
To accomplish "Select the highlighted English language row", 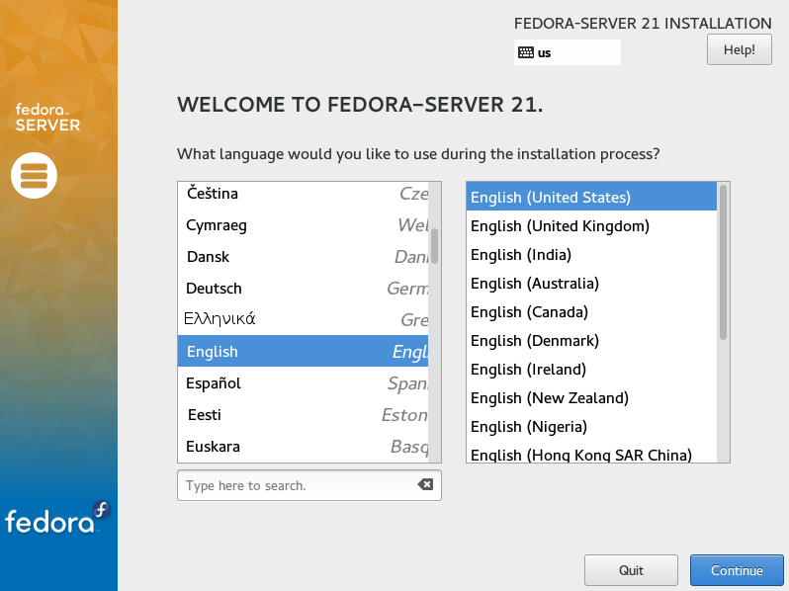I will tap(303, 351).
